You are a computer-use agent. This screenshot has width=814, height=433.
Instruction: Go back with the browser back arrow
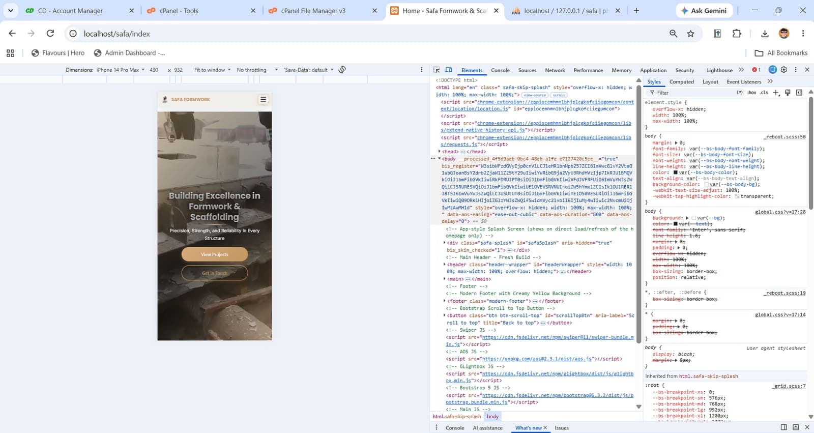pyautogui.click(x=12, y=34)
